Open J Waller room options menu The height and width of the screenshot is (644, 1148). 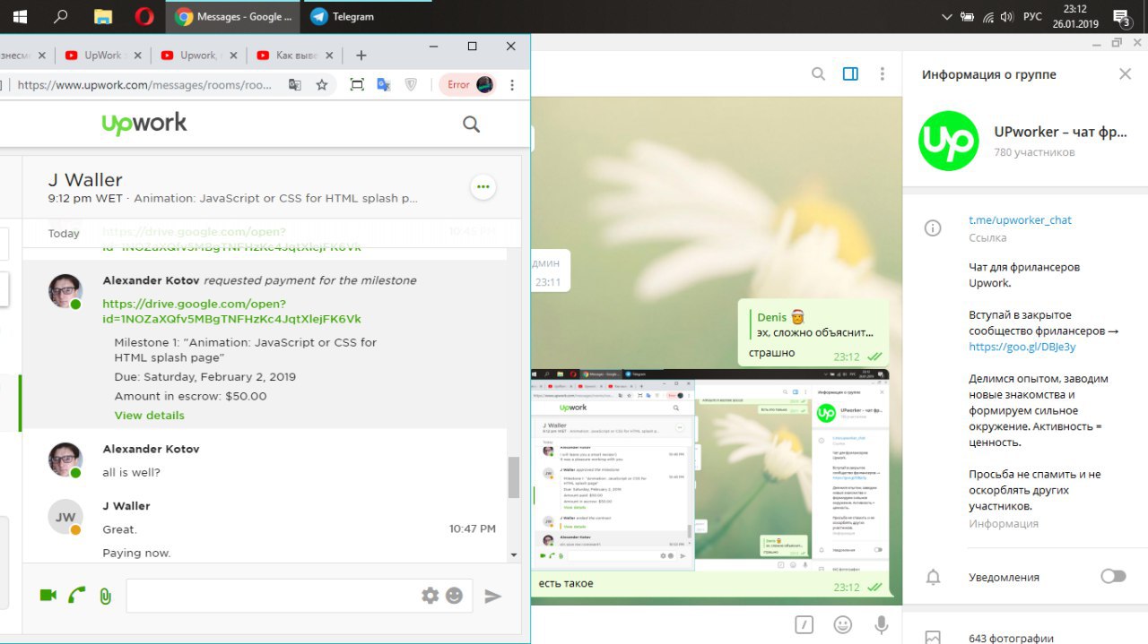(x=483, y=187)
